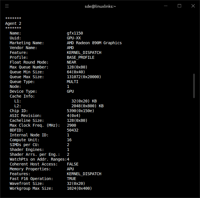Click the 'Features:' label line
This screenshot has width=200, height=198.
click(x=20, y=174)
